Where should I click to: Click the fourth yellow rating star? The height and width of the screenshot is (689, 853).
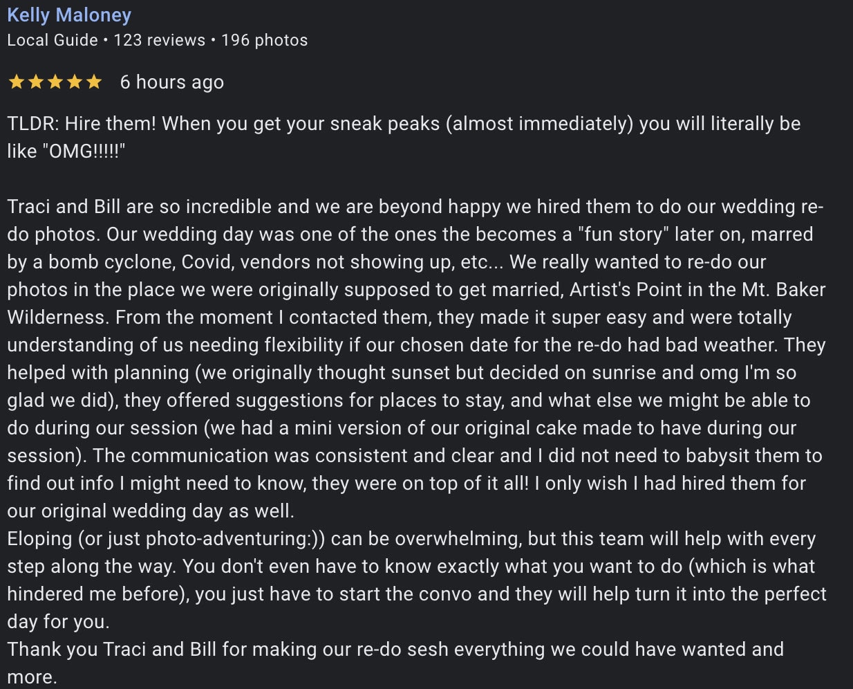click(74, 82)
